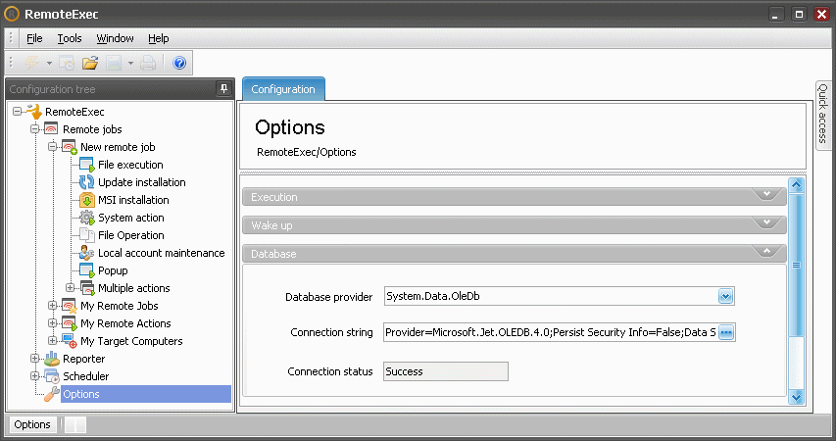Click the My Target Computers icon

point(70,341)
